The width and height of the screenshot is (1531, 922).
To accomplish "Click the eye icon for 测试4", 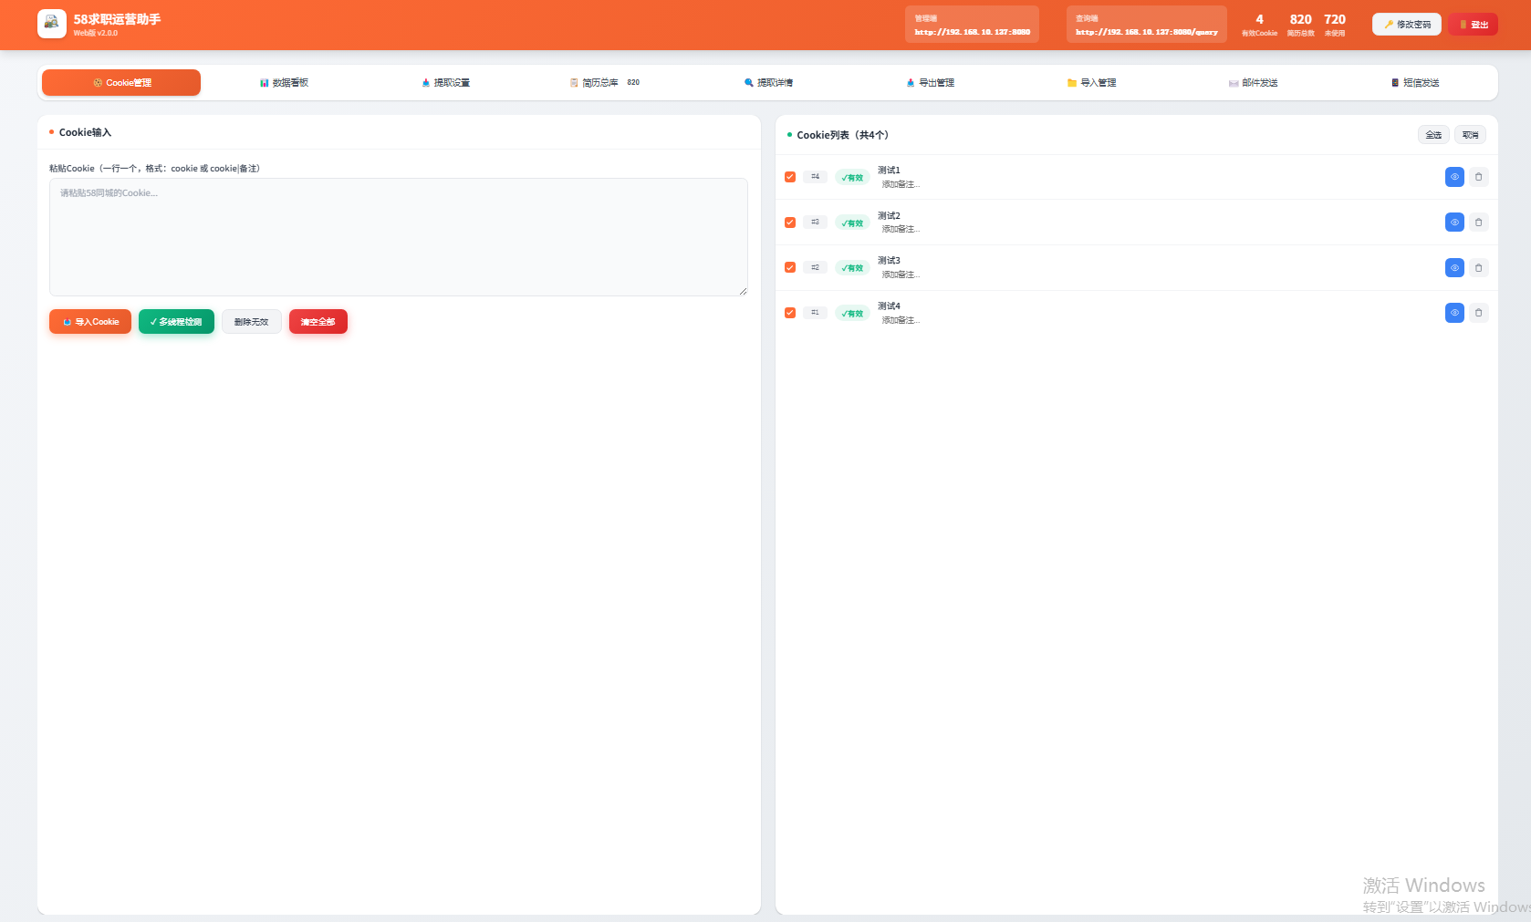I will point(1454,313).
